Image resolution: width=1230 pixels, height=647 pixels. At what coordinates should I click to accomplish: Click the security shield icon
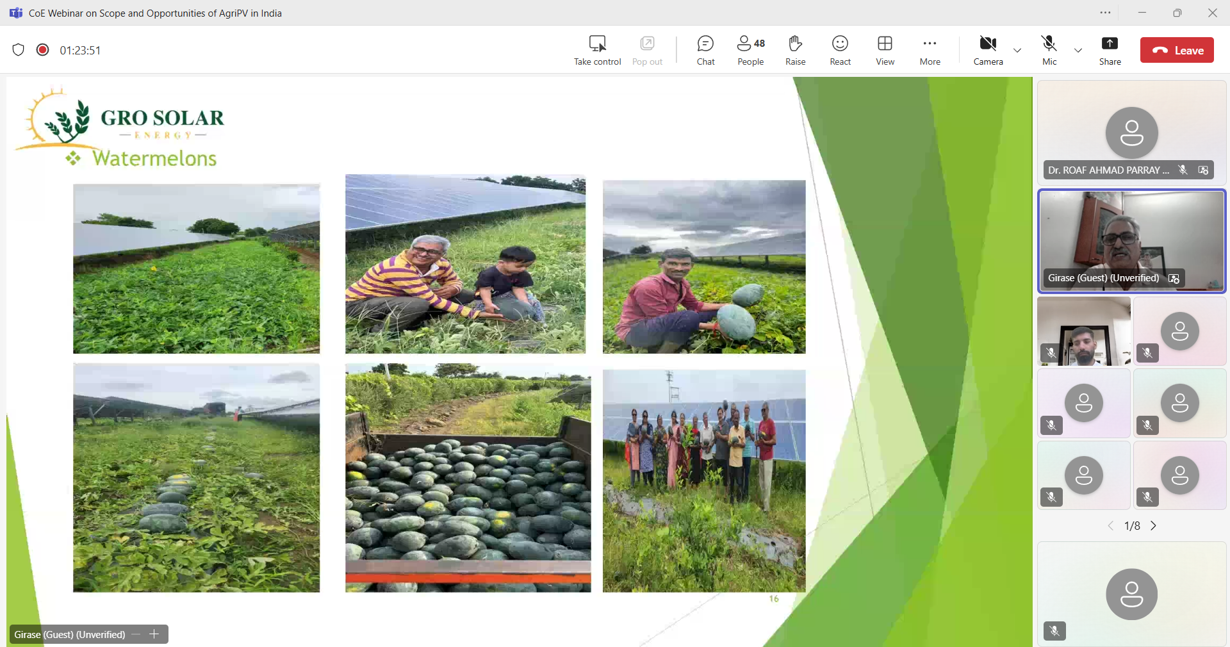19,50
